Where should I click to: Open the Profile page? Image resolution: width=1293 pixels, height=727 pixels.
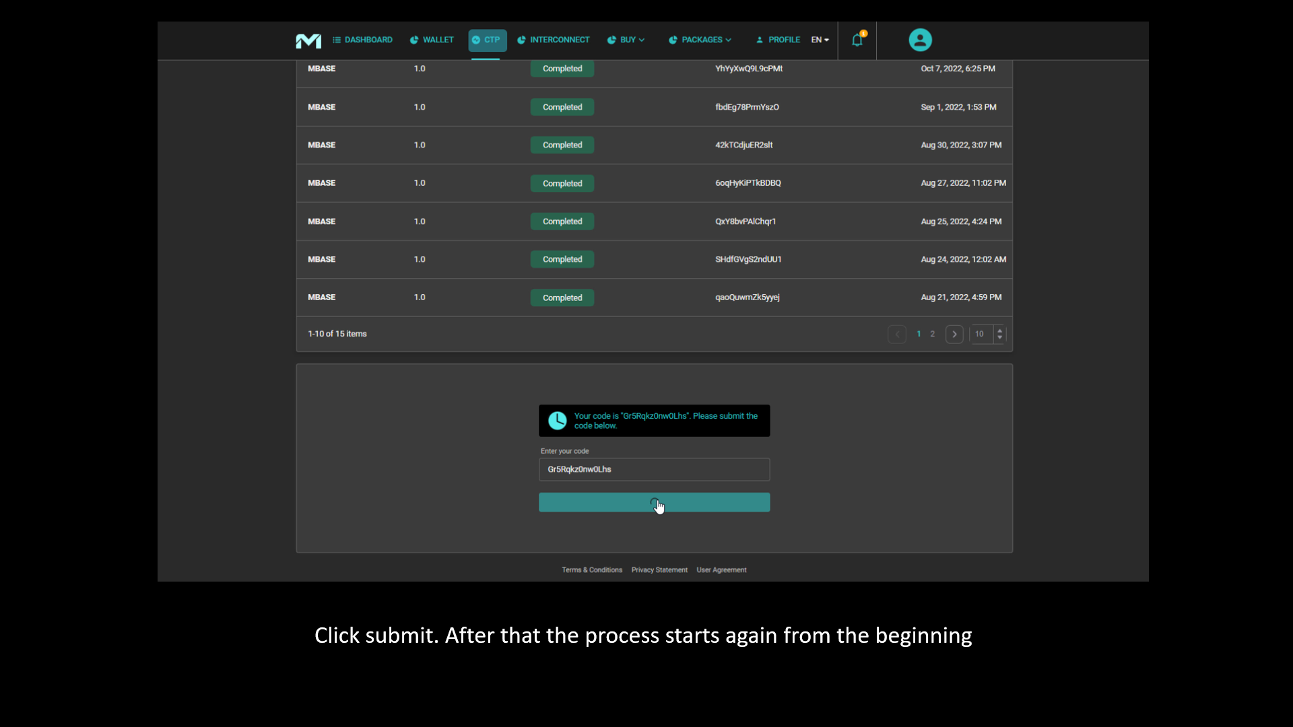pos(778,40)
